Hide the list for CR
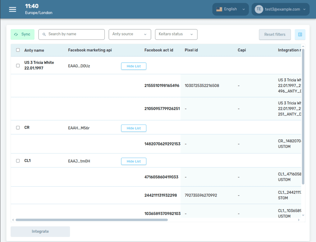 134,128
